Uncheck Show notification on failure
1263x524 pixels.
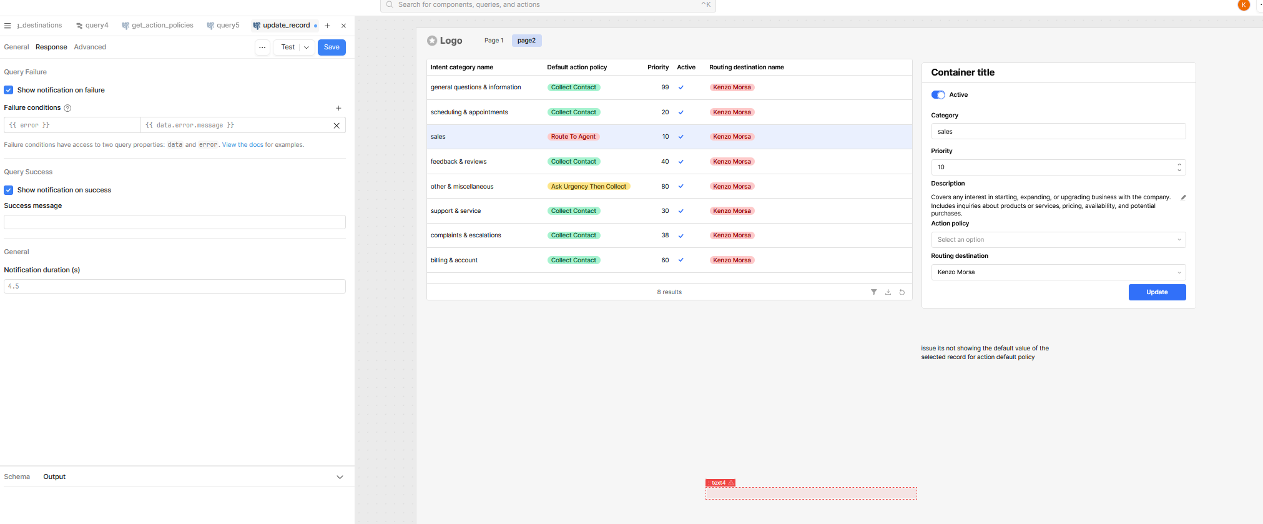(x=9, y=90)
